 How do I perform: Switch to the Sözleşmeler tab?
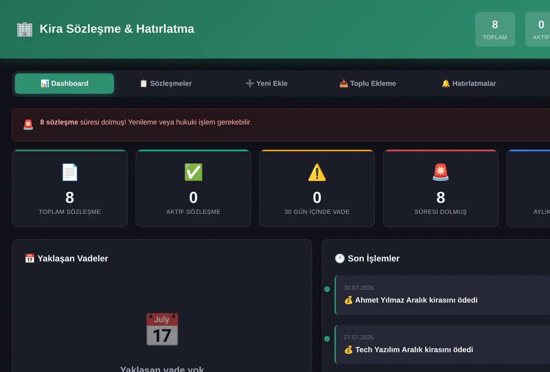tap(165, 83)
